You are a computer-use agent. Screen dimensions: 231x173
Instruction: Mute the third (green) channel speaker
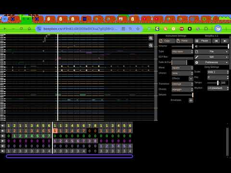pos(3,136)
